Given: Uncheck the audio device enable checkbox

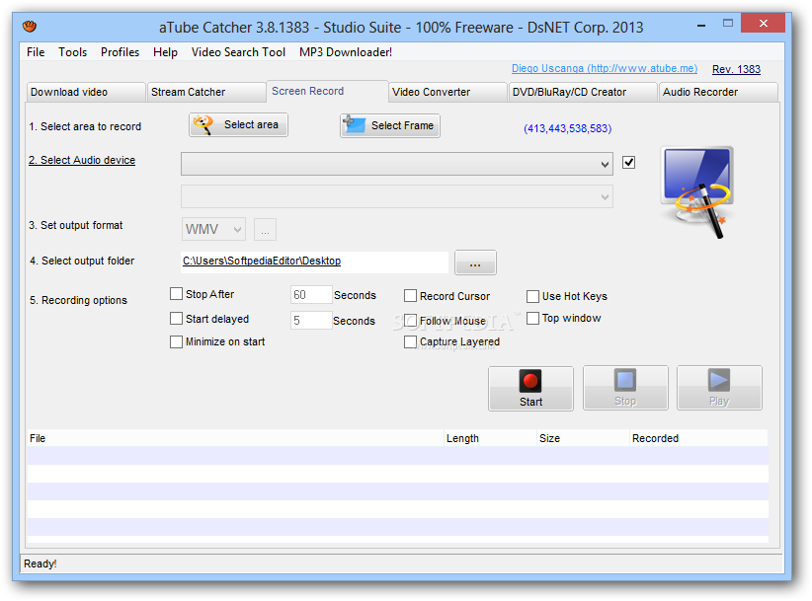Looking at the screenshot, I should 628,163.
